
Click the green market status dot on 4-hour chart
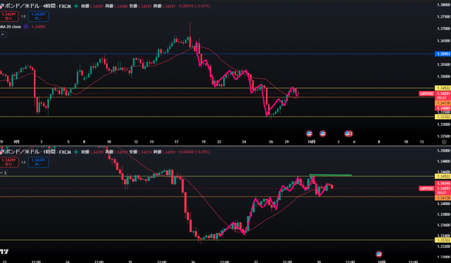76,6
